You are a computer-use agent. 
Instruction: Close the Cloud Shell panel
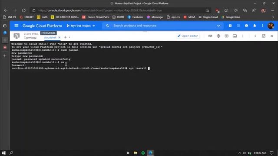(x=272, y=36)
